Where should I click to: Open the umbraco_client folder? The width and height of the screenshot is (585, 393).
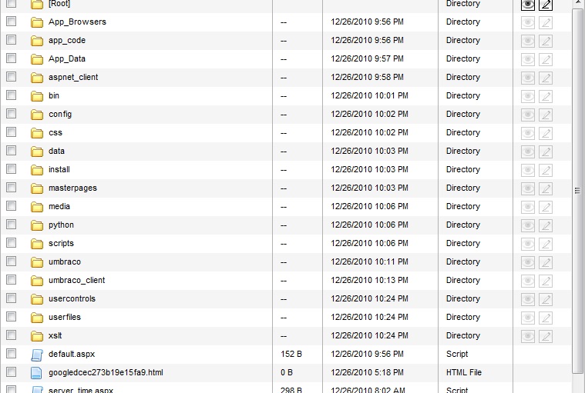pyautogui.click(x=76, y=280)
